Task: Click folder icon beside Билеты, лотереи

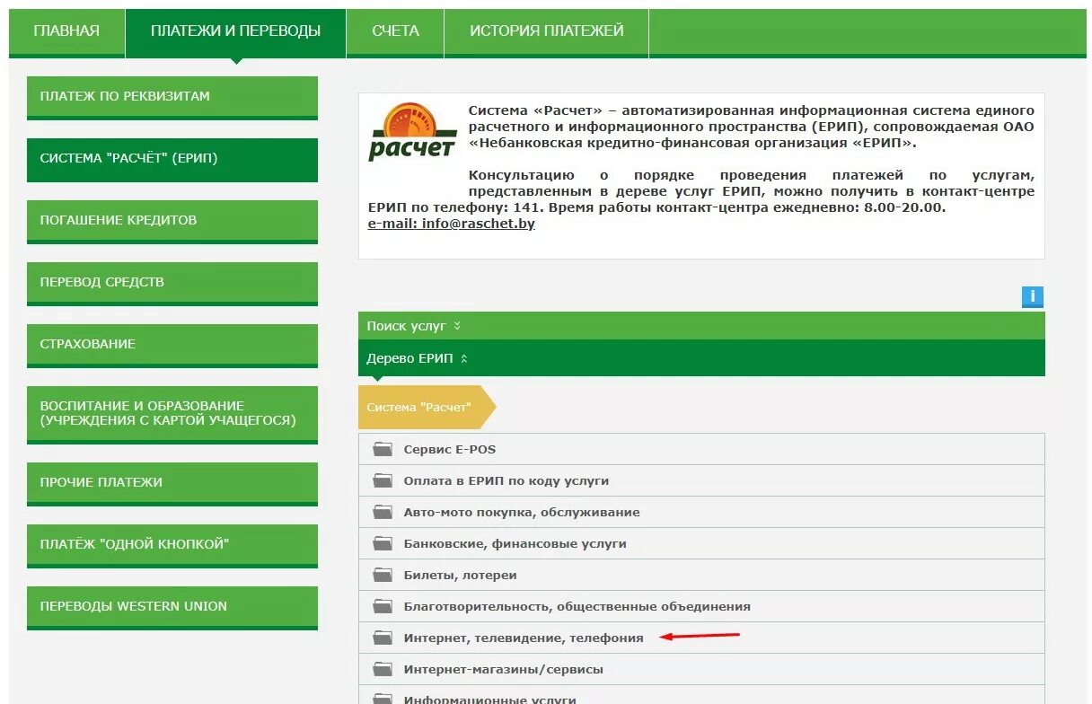Action: click(383, 575)
